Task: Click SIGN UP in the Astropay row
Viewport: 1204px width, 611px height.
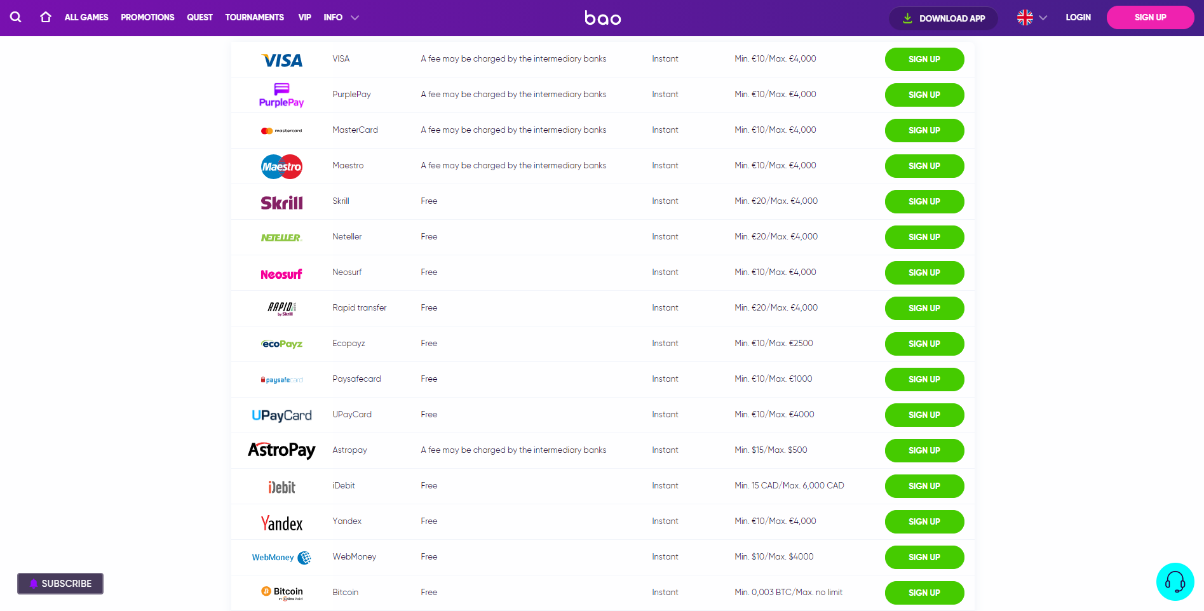Action: (924, 450)
